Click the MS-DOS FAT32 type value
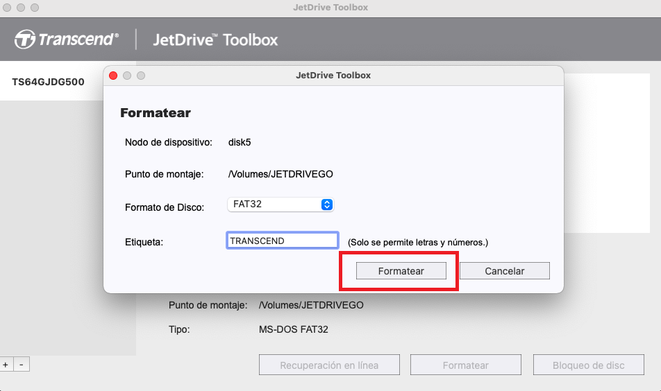The height and width of the screenshot is (391, 661). pyautogui.click(x=294, y=329)
